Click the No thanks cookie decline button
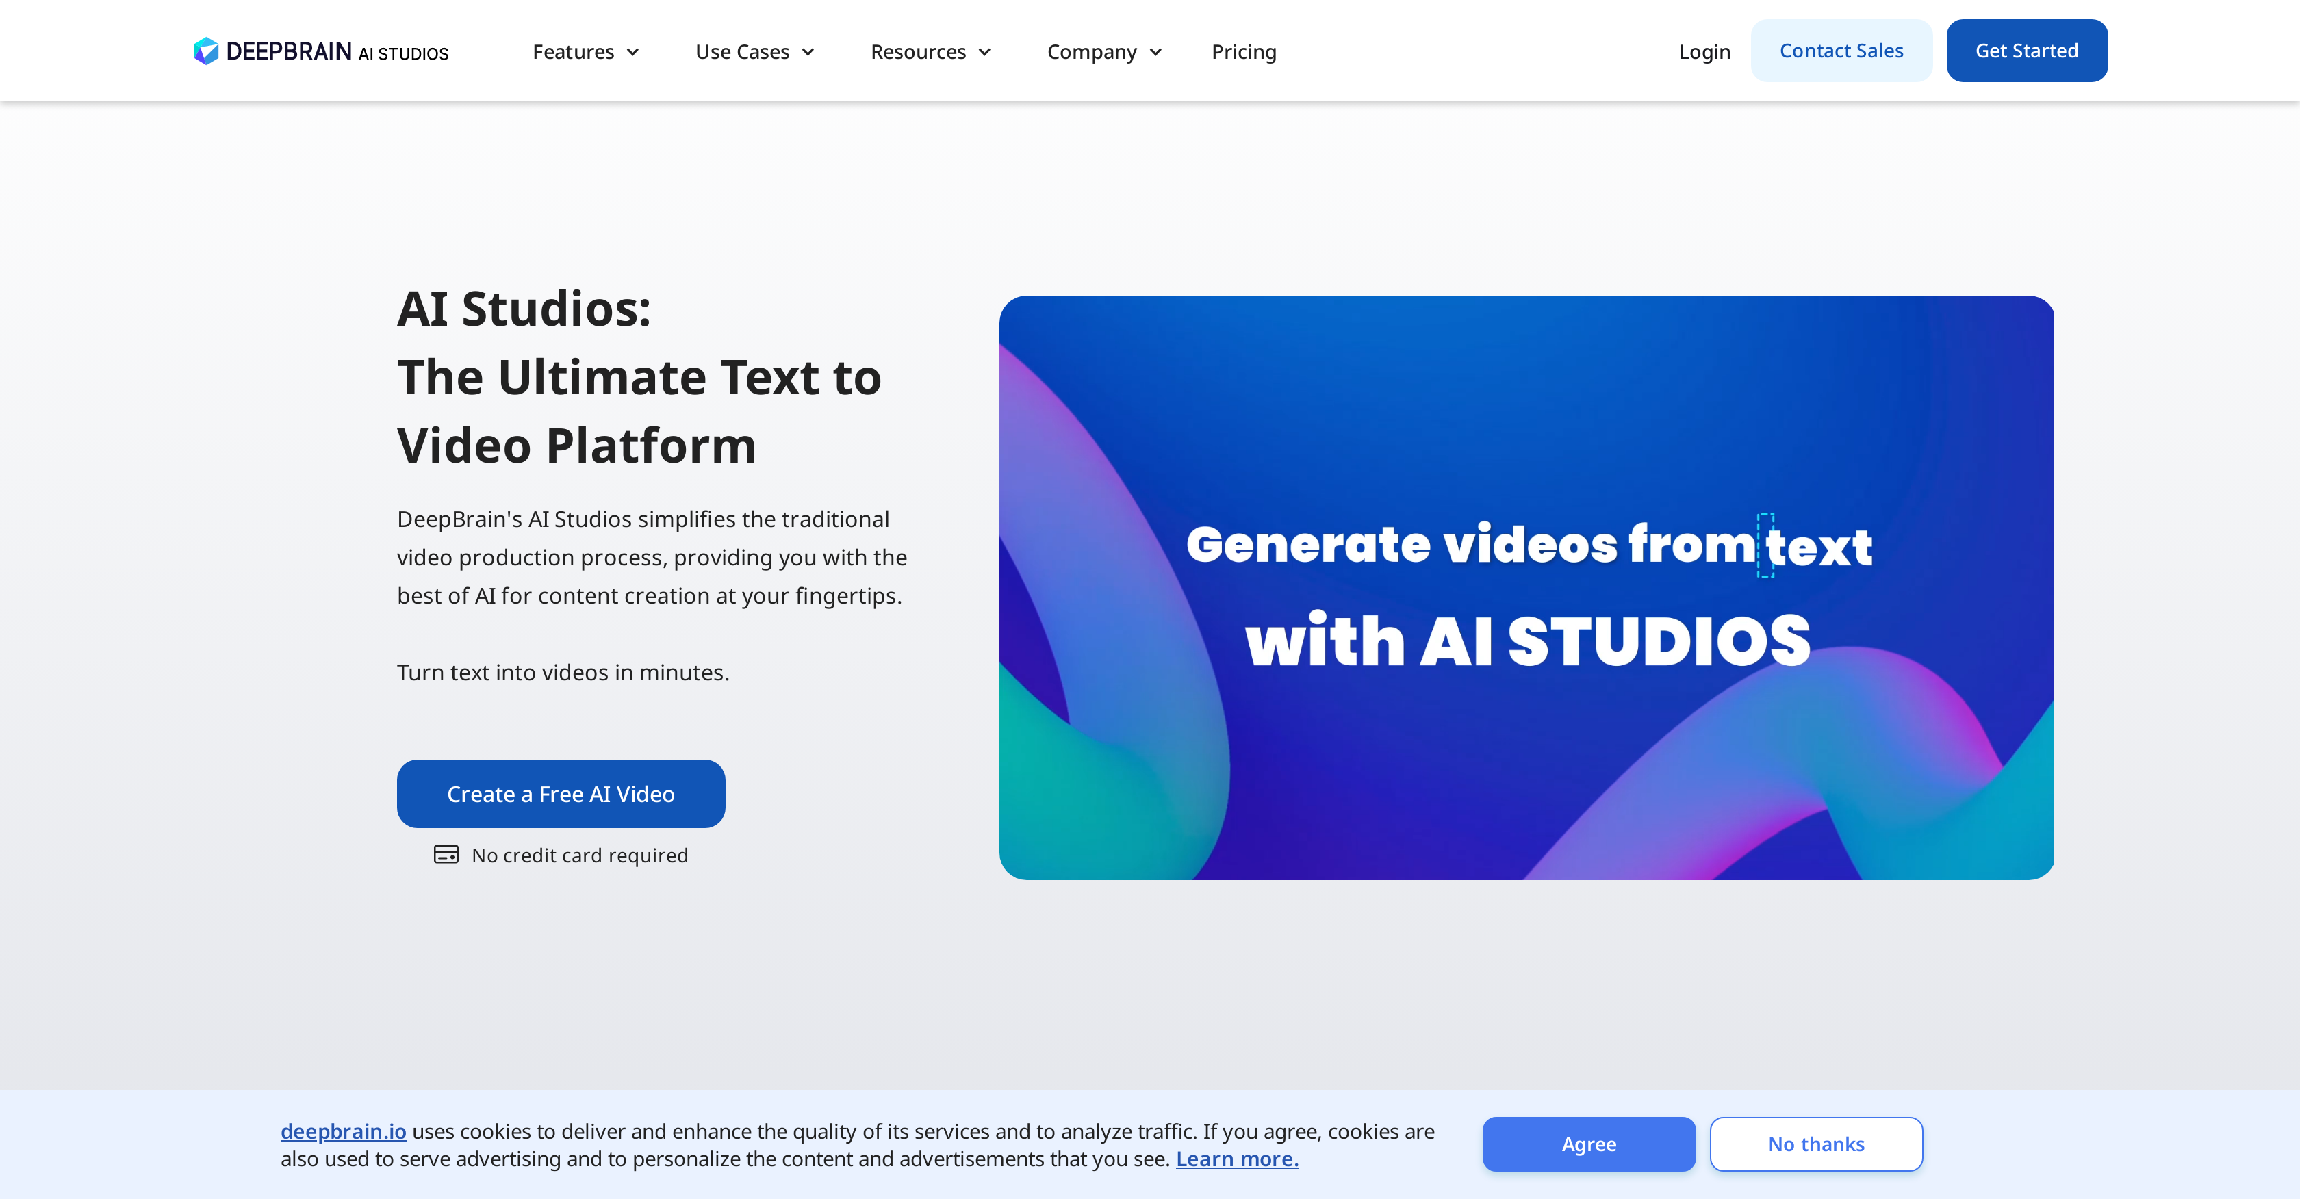2300x1199 pixels. click(1816, 1143)
